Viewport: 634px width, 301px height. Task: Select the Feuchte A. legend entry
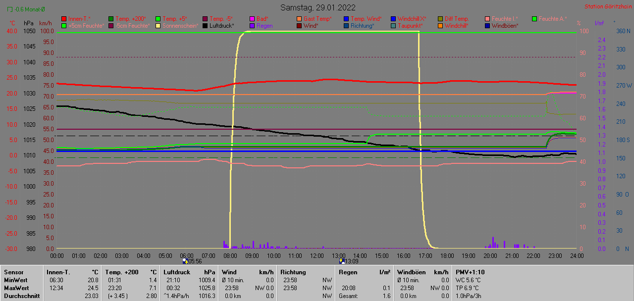point(549,19)
